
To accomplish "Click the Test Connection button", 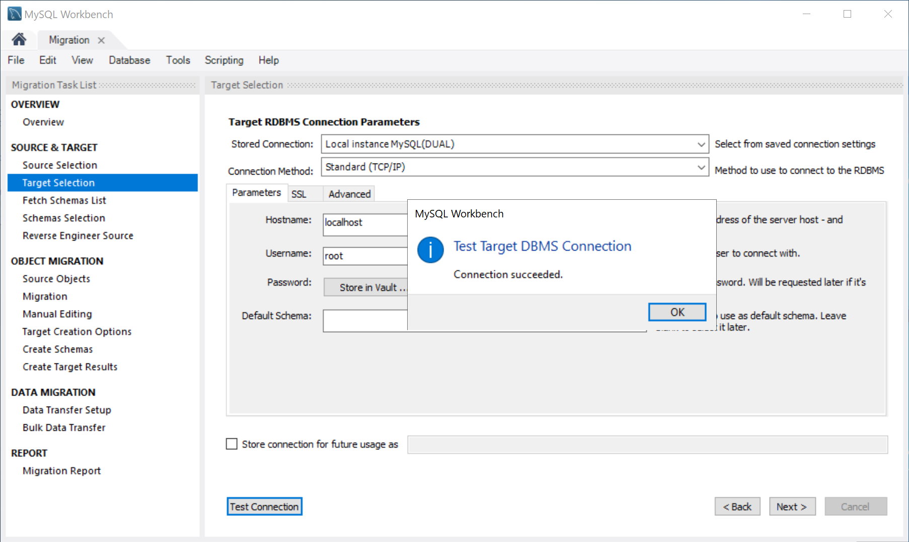I will 264,506.
